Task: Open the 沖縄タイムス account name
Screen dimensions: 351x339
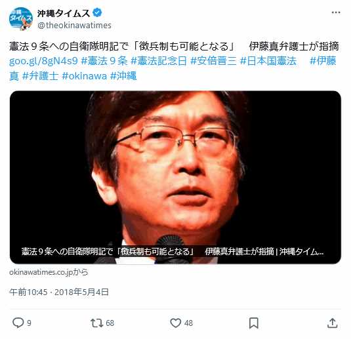Action: coord(64,13)
